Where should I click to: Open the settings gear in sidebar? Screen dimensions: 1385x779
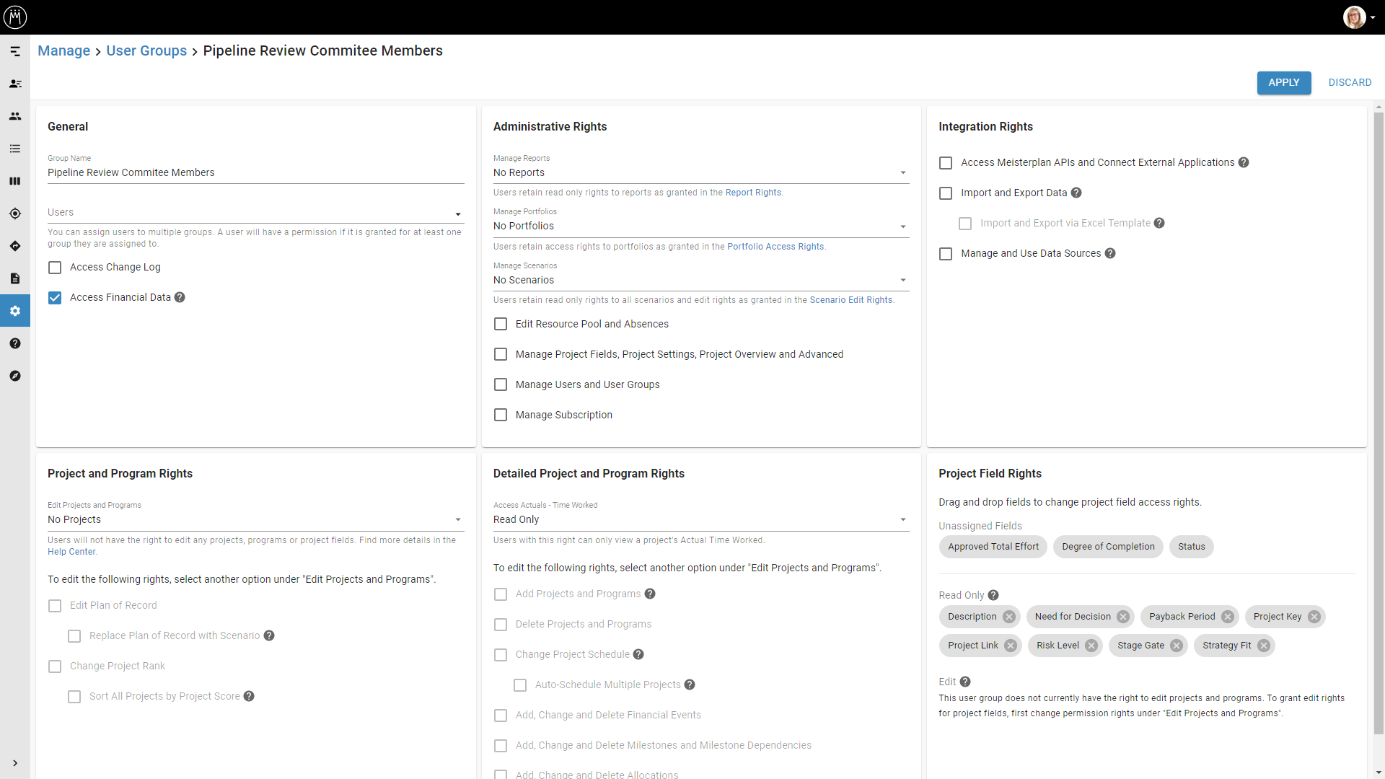15,311
